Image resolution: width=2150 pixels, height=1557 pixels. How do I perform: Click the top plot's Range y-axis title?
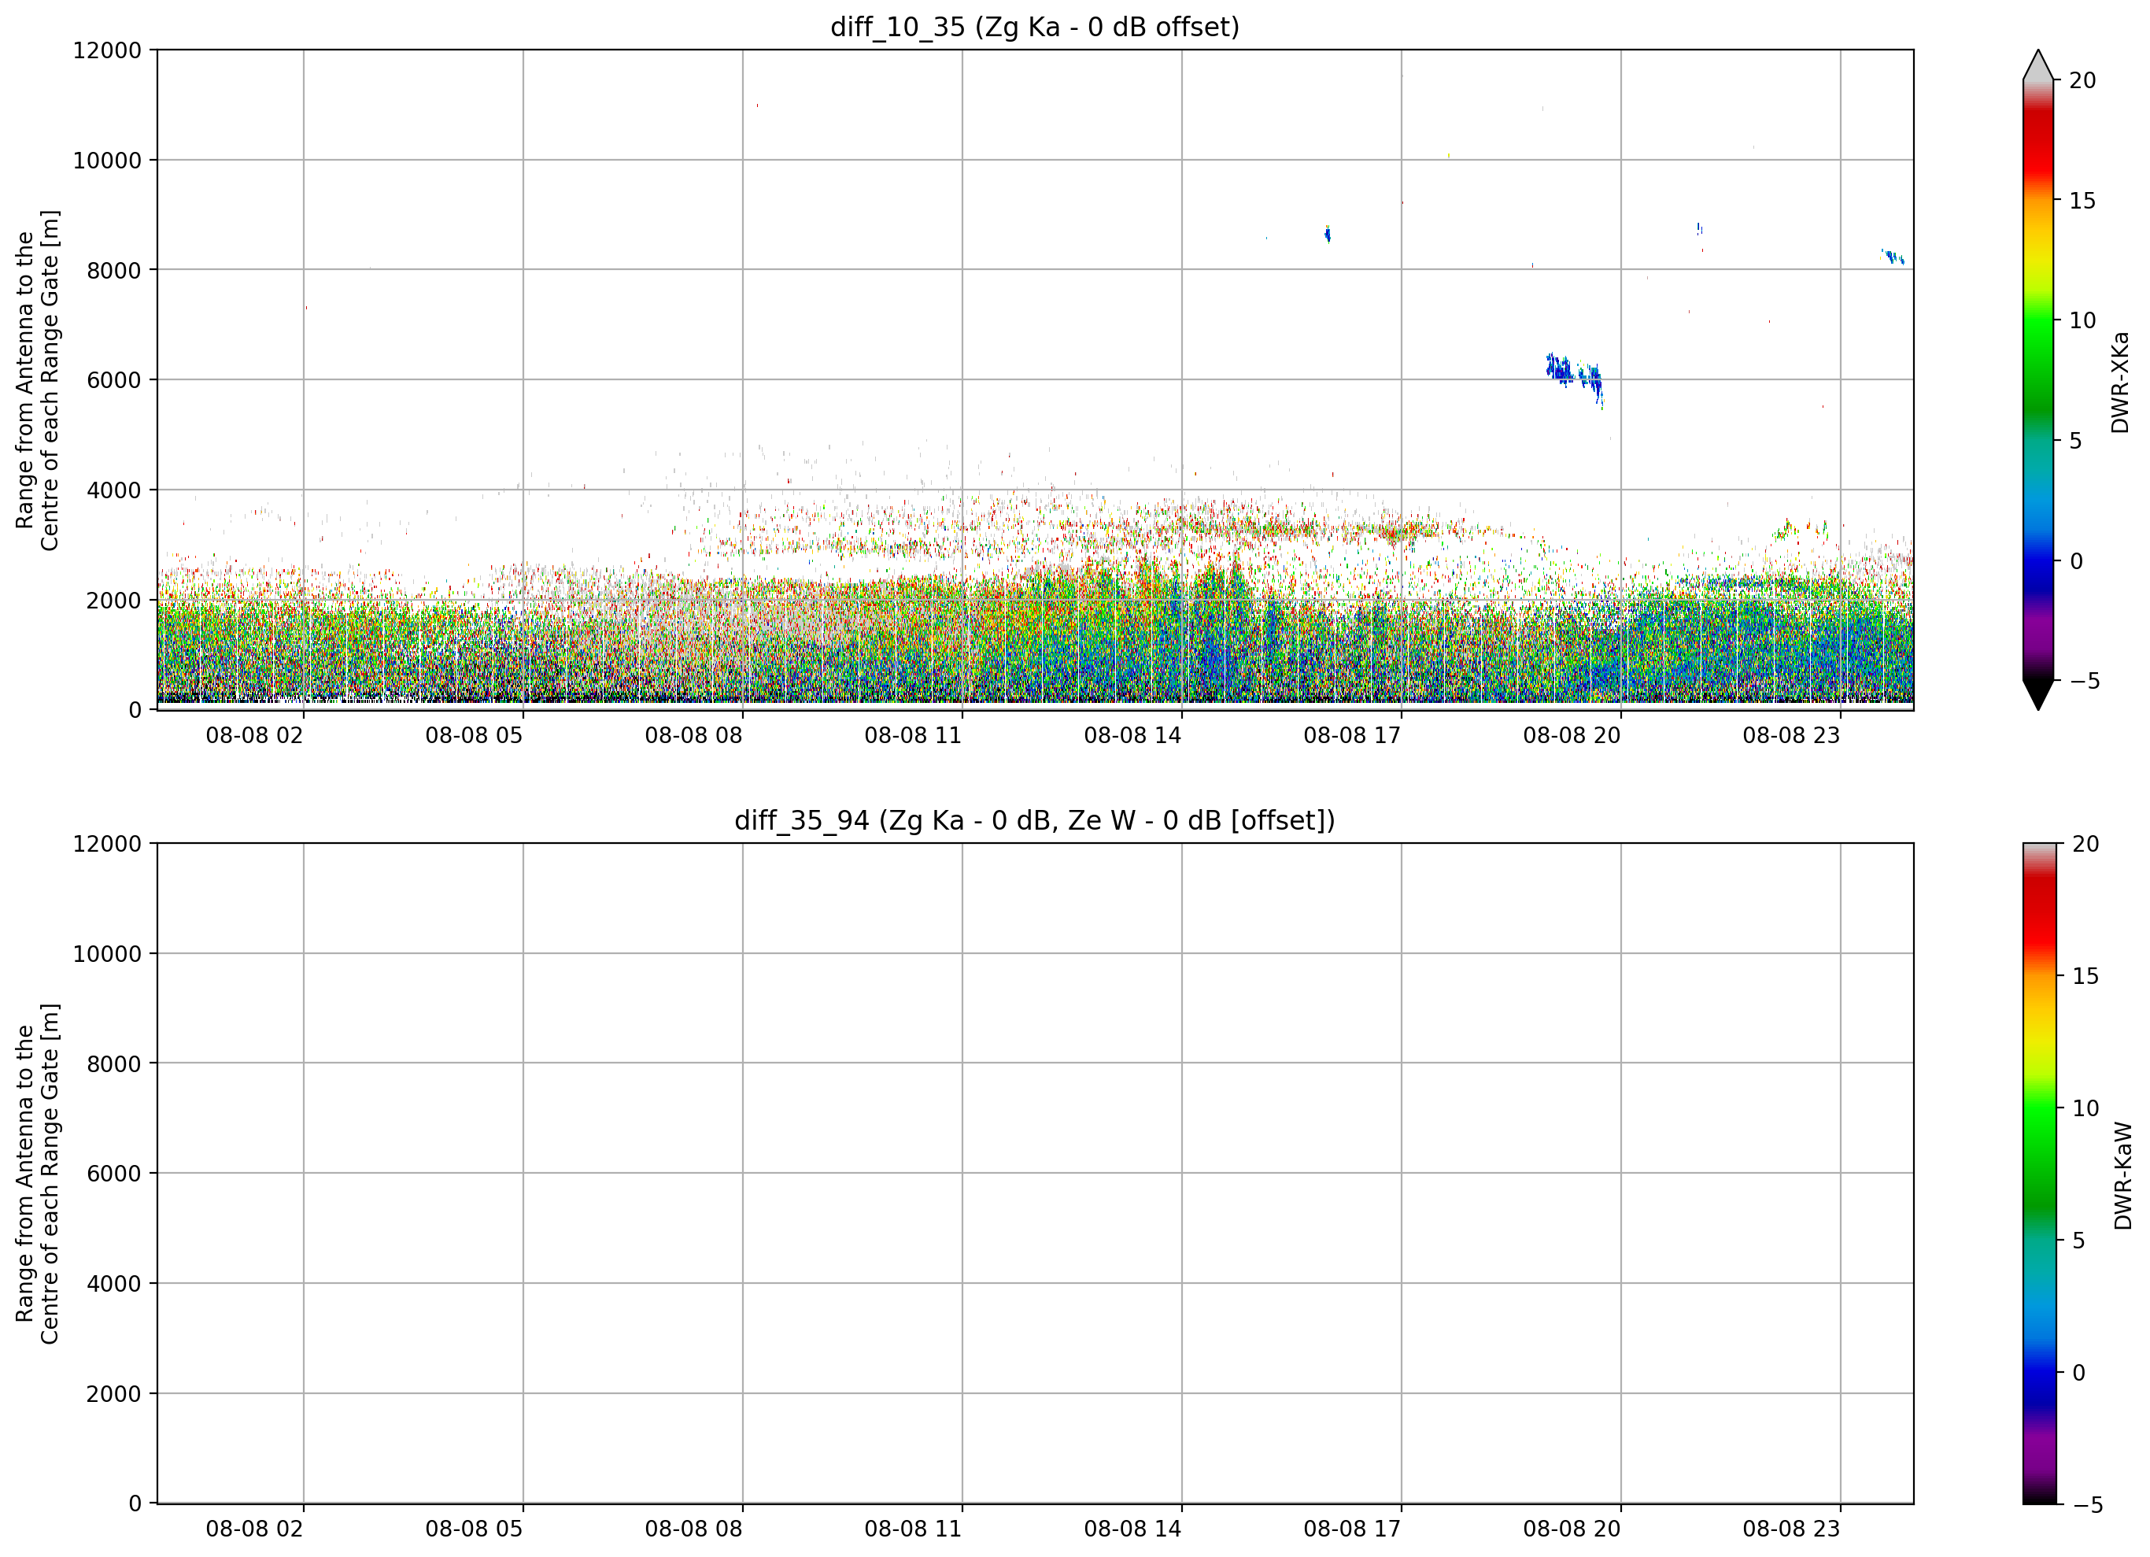point(37,380)
